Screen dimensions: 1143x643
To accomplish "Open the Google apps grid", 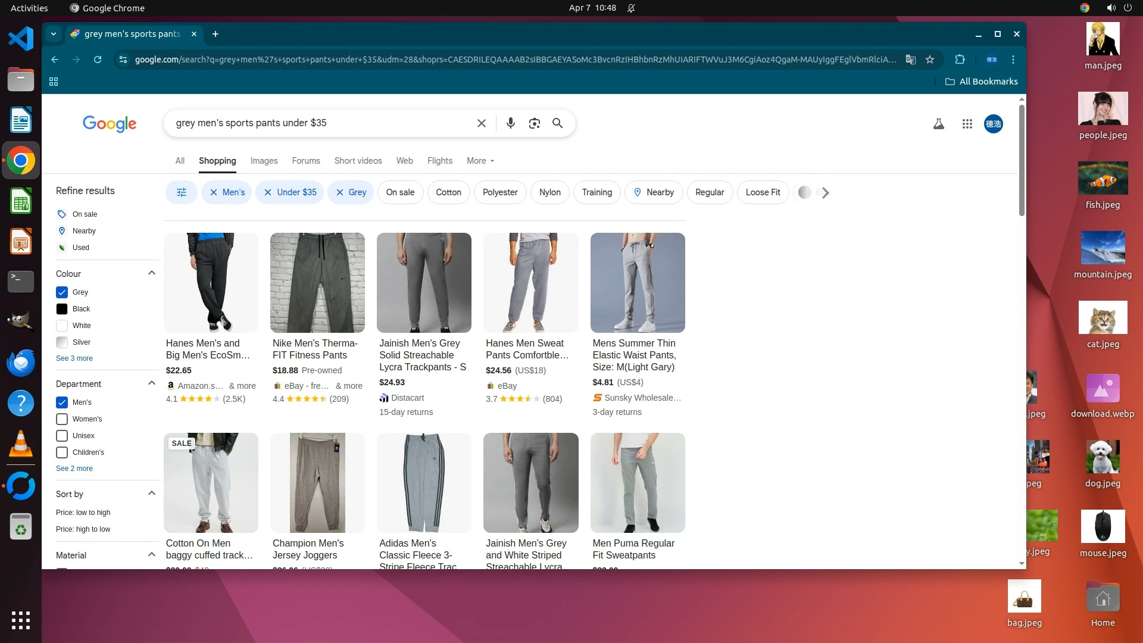I will pyautogui.click(x=967, y=124).
